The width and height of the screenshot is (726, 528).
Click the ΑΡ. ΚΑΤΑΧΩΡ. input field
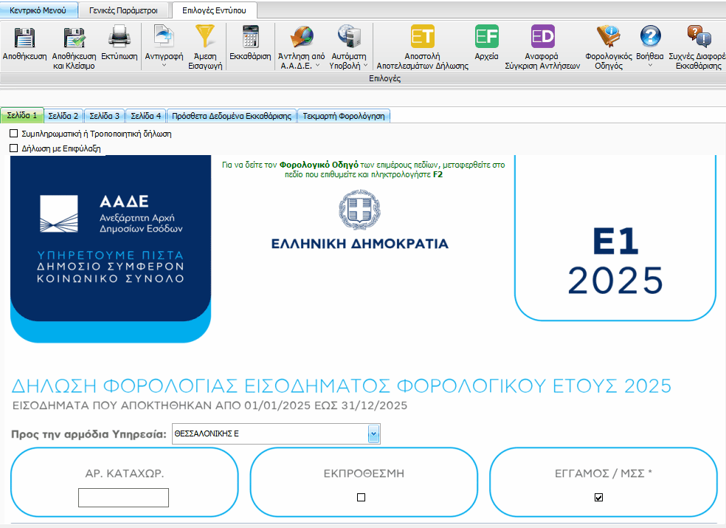point(123,498)
